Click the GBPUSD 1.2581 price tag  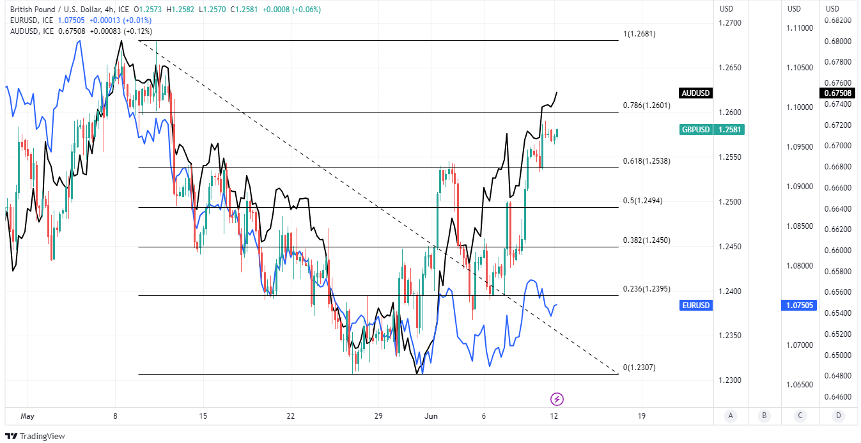pyautogui.click(x=730, y=130)
